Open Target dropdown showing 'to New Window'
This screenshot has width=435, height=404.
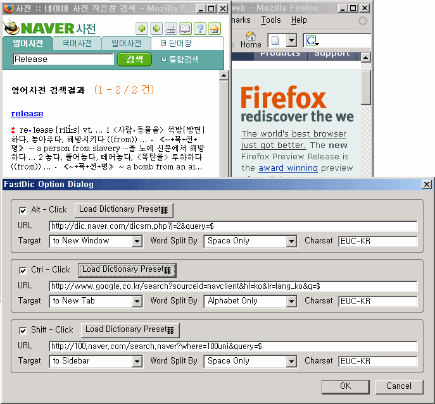point(96,241)
